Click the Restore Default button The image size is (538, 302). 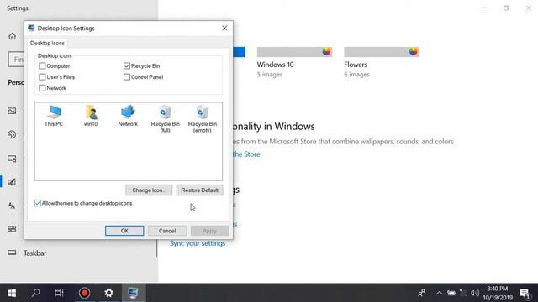click(x=200, y=190)
